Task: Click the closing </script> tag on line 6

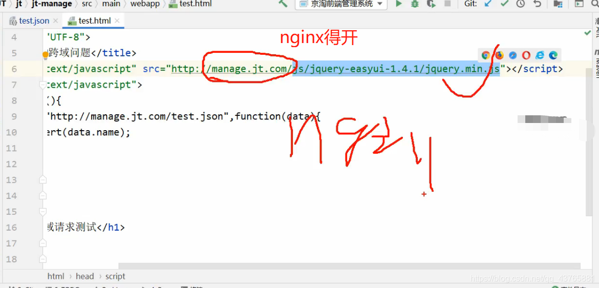Action: tap(537, 69)
